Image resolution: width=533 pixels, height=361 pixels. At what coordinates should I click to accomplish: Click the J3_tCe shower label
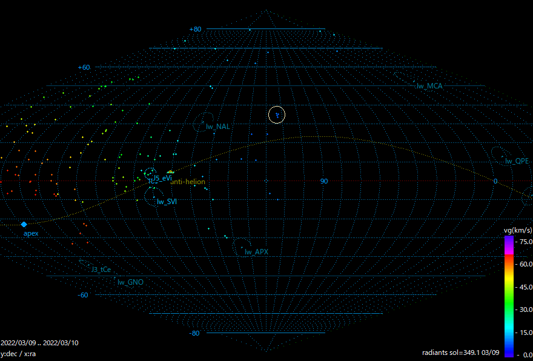pos(101,270)
